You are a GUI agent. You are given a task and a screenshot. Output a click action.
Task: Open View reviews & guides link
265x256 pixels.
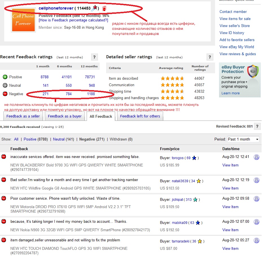[238, 54]
